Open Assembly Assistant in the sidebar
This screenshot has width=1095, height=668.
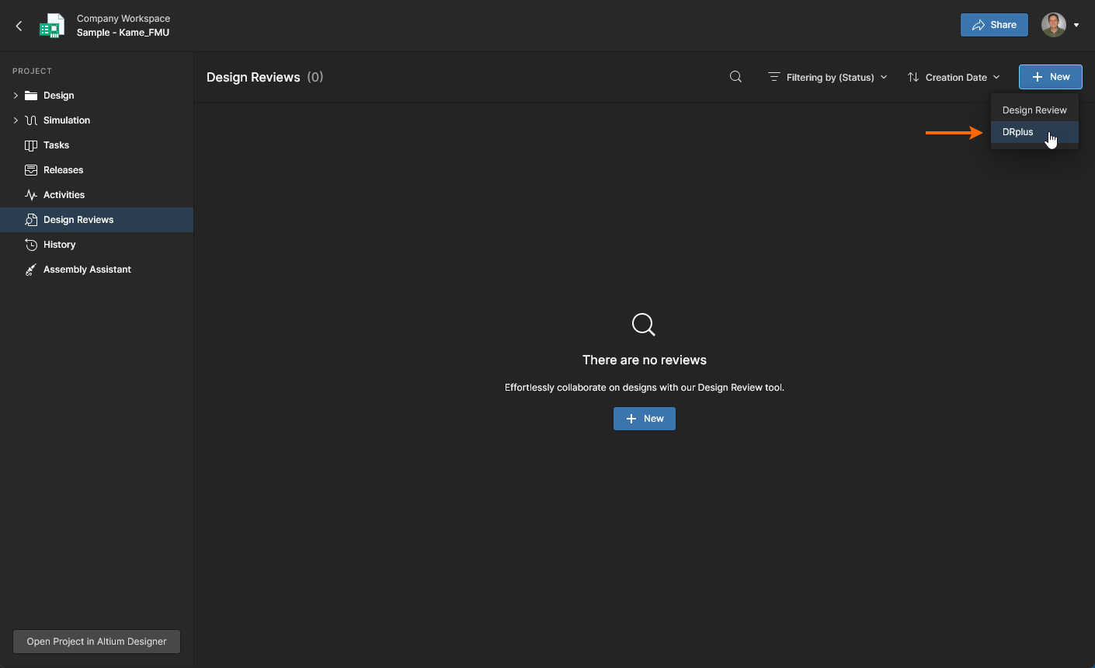click(x=96, y=270)
